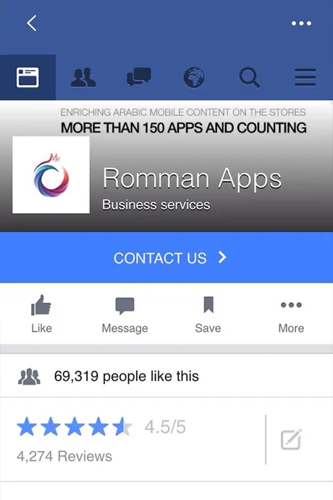This screenshot has height=500, width=333.
Task: Open the Romman Apps profile picture
Action: (x=51, y=175)
